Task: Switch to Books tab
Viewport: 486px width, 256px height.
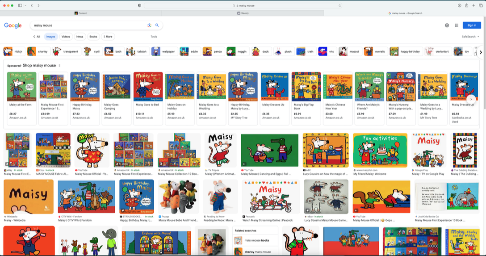Action: tap(93, 37)
